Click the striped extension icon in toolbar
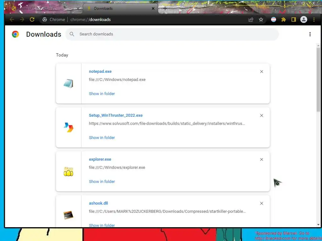This screenshot has height=241, width=322. tap(274, 20)
